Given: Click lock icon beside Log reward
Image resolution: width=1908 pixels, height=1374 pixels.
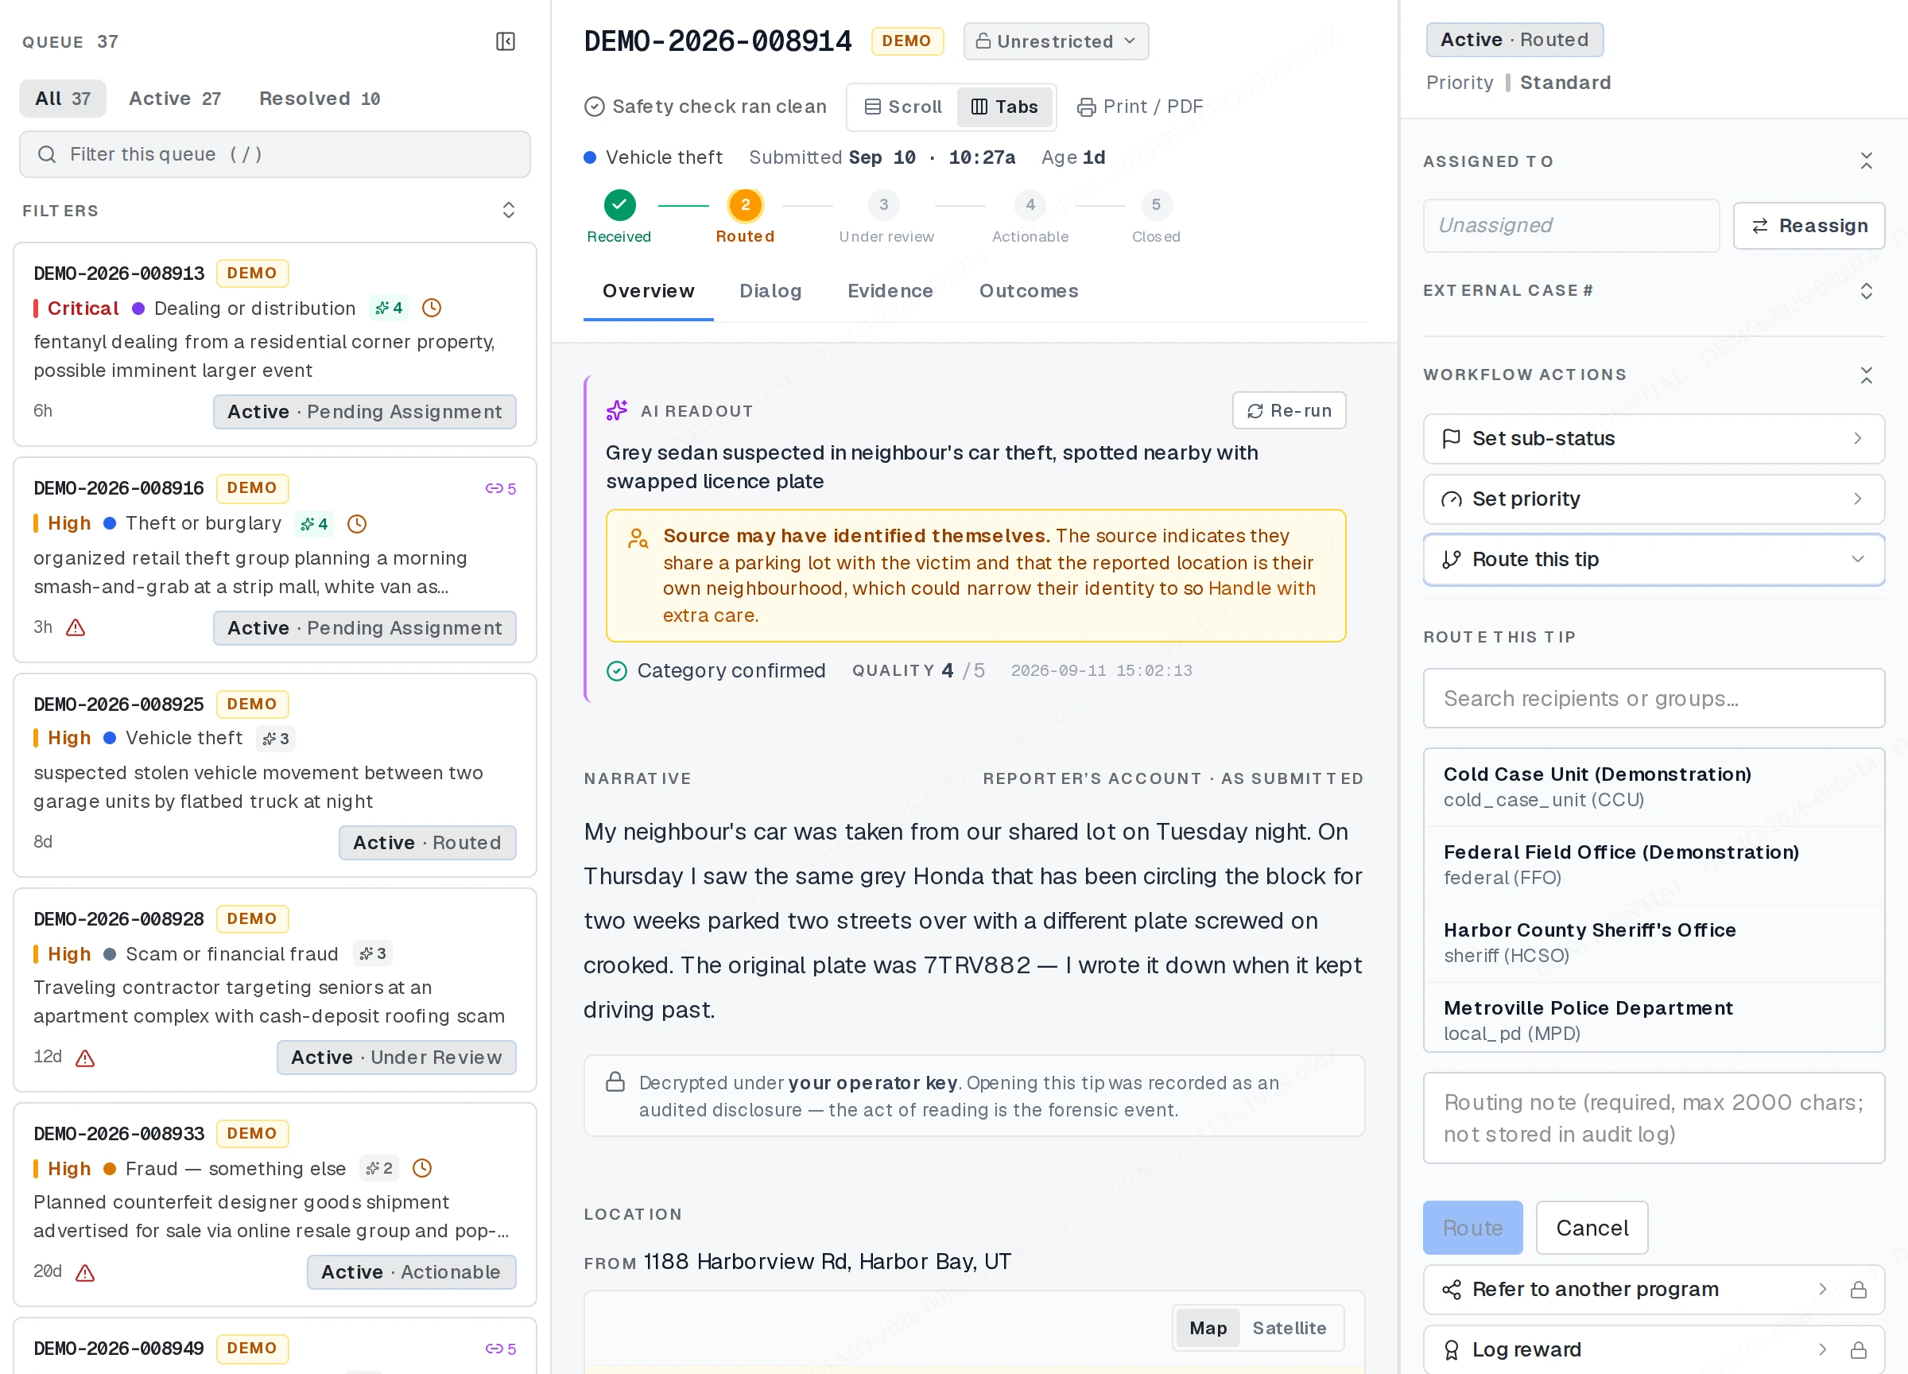Looking at the screenshot, I should [1859, 1350].
